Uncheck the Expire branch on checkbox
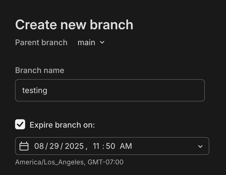 20,125
